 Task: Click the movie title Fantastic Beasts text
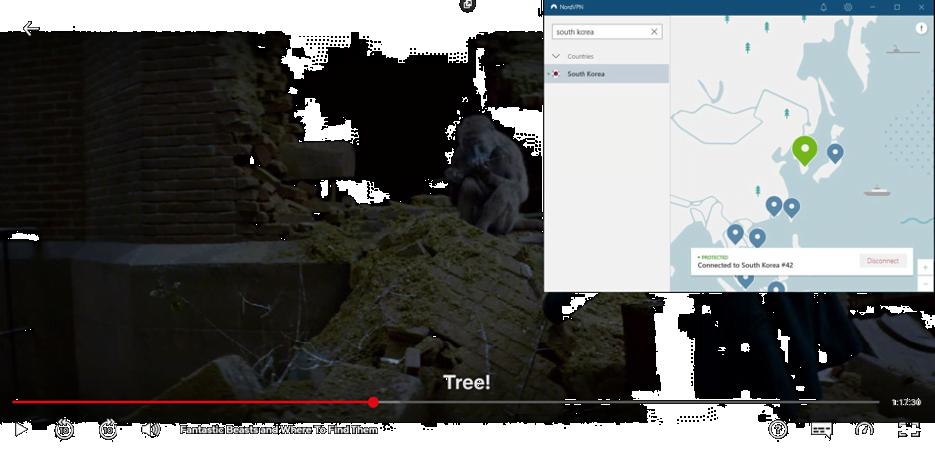pos(279,429)
